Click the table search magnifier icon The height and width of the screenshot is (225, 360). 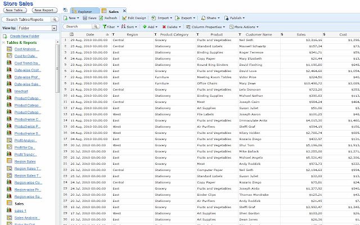[95, 26]
